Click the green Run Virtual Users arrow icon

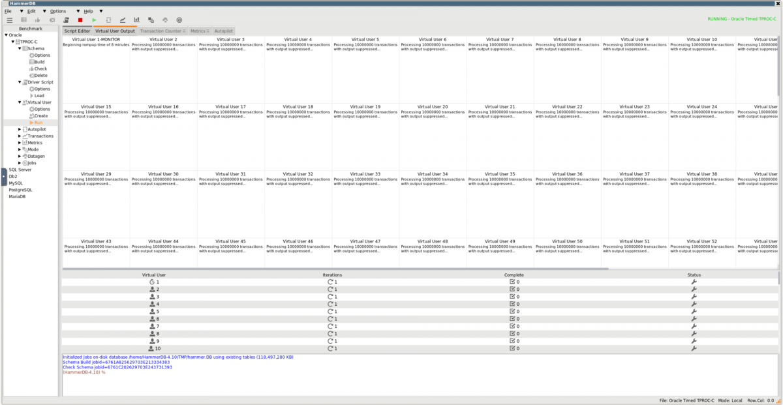tap(94, 20)
